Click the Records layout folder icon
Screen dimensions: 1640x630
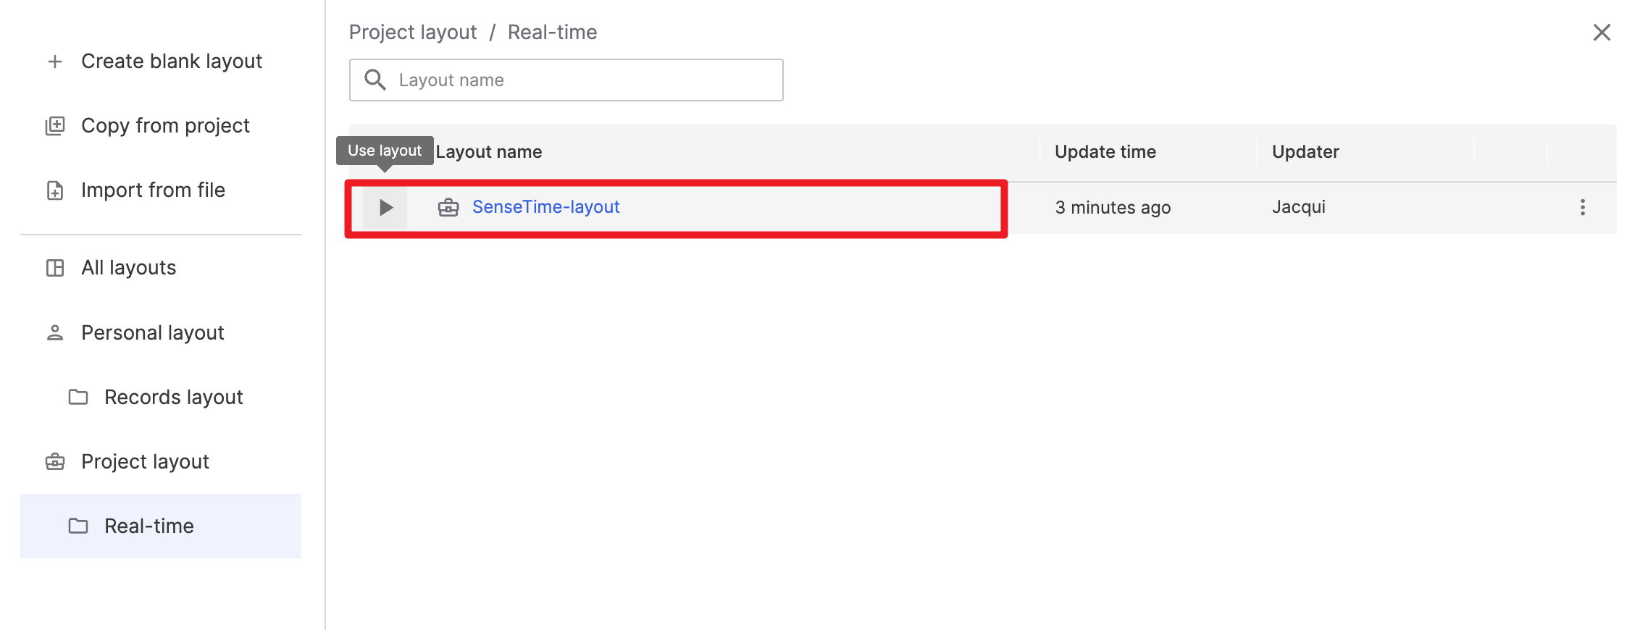78,397
